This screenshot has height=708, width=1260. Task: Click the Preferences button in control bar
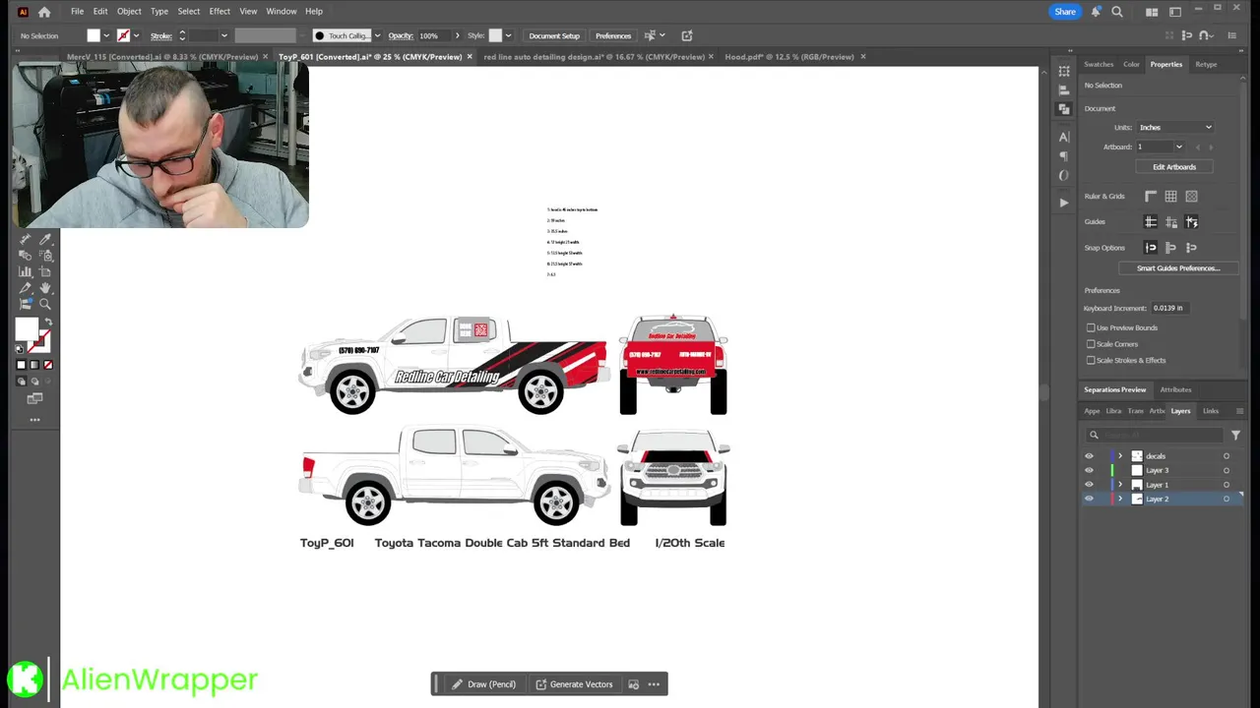(613, 35)
